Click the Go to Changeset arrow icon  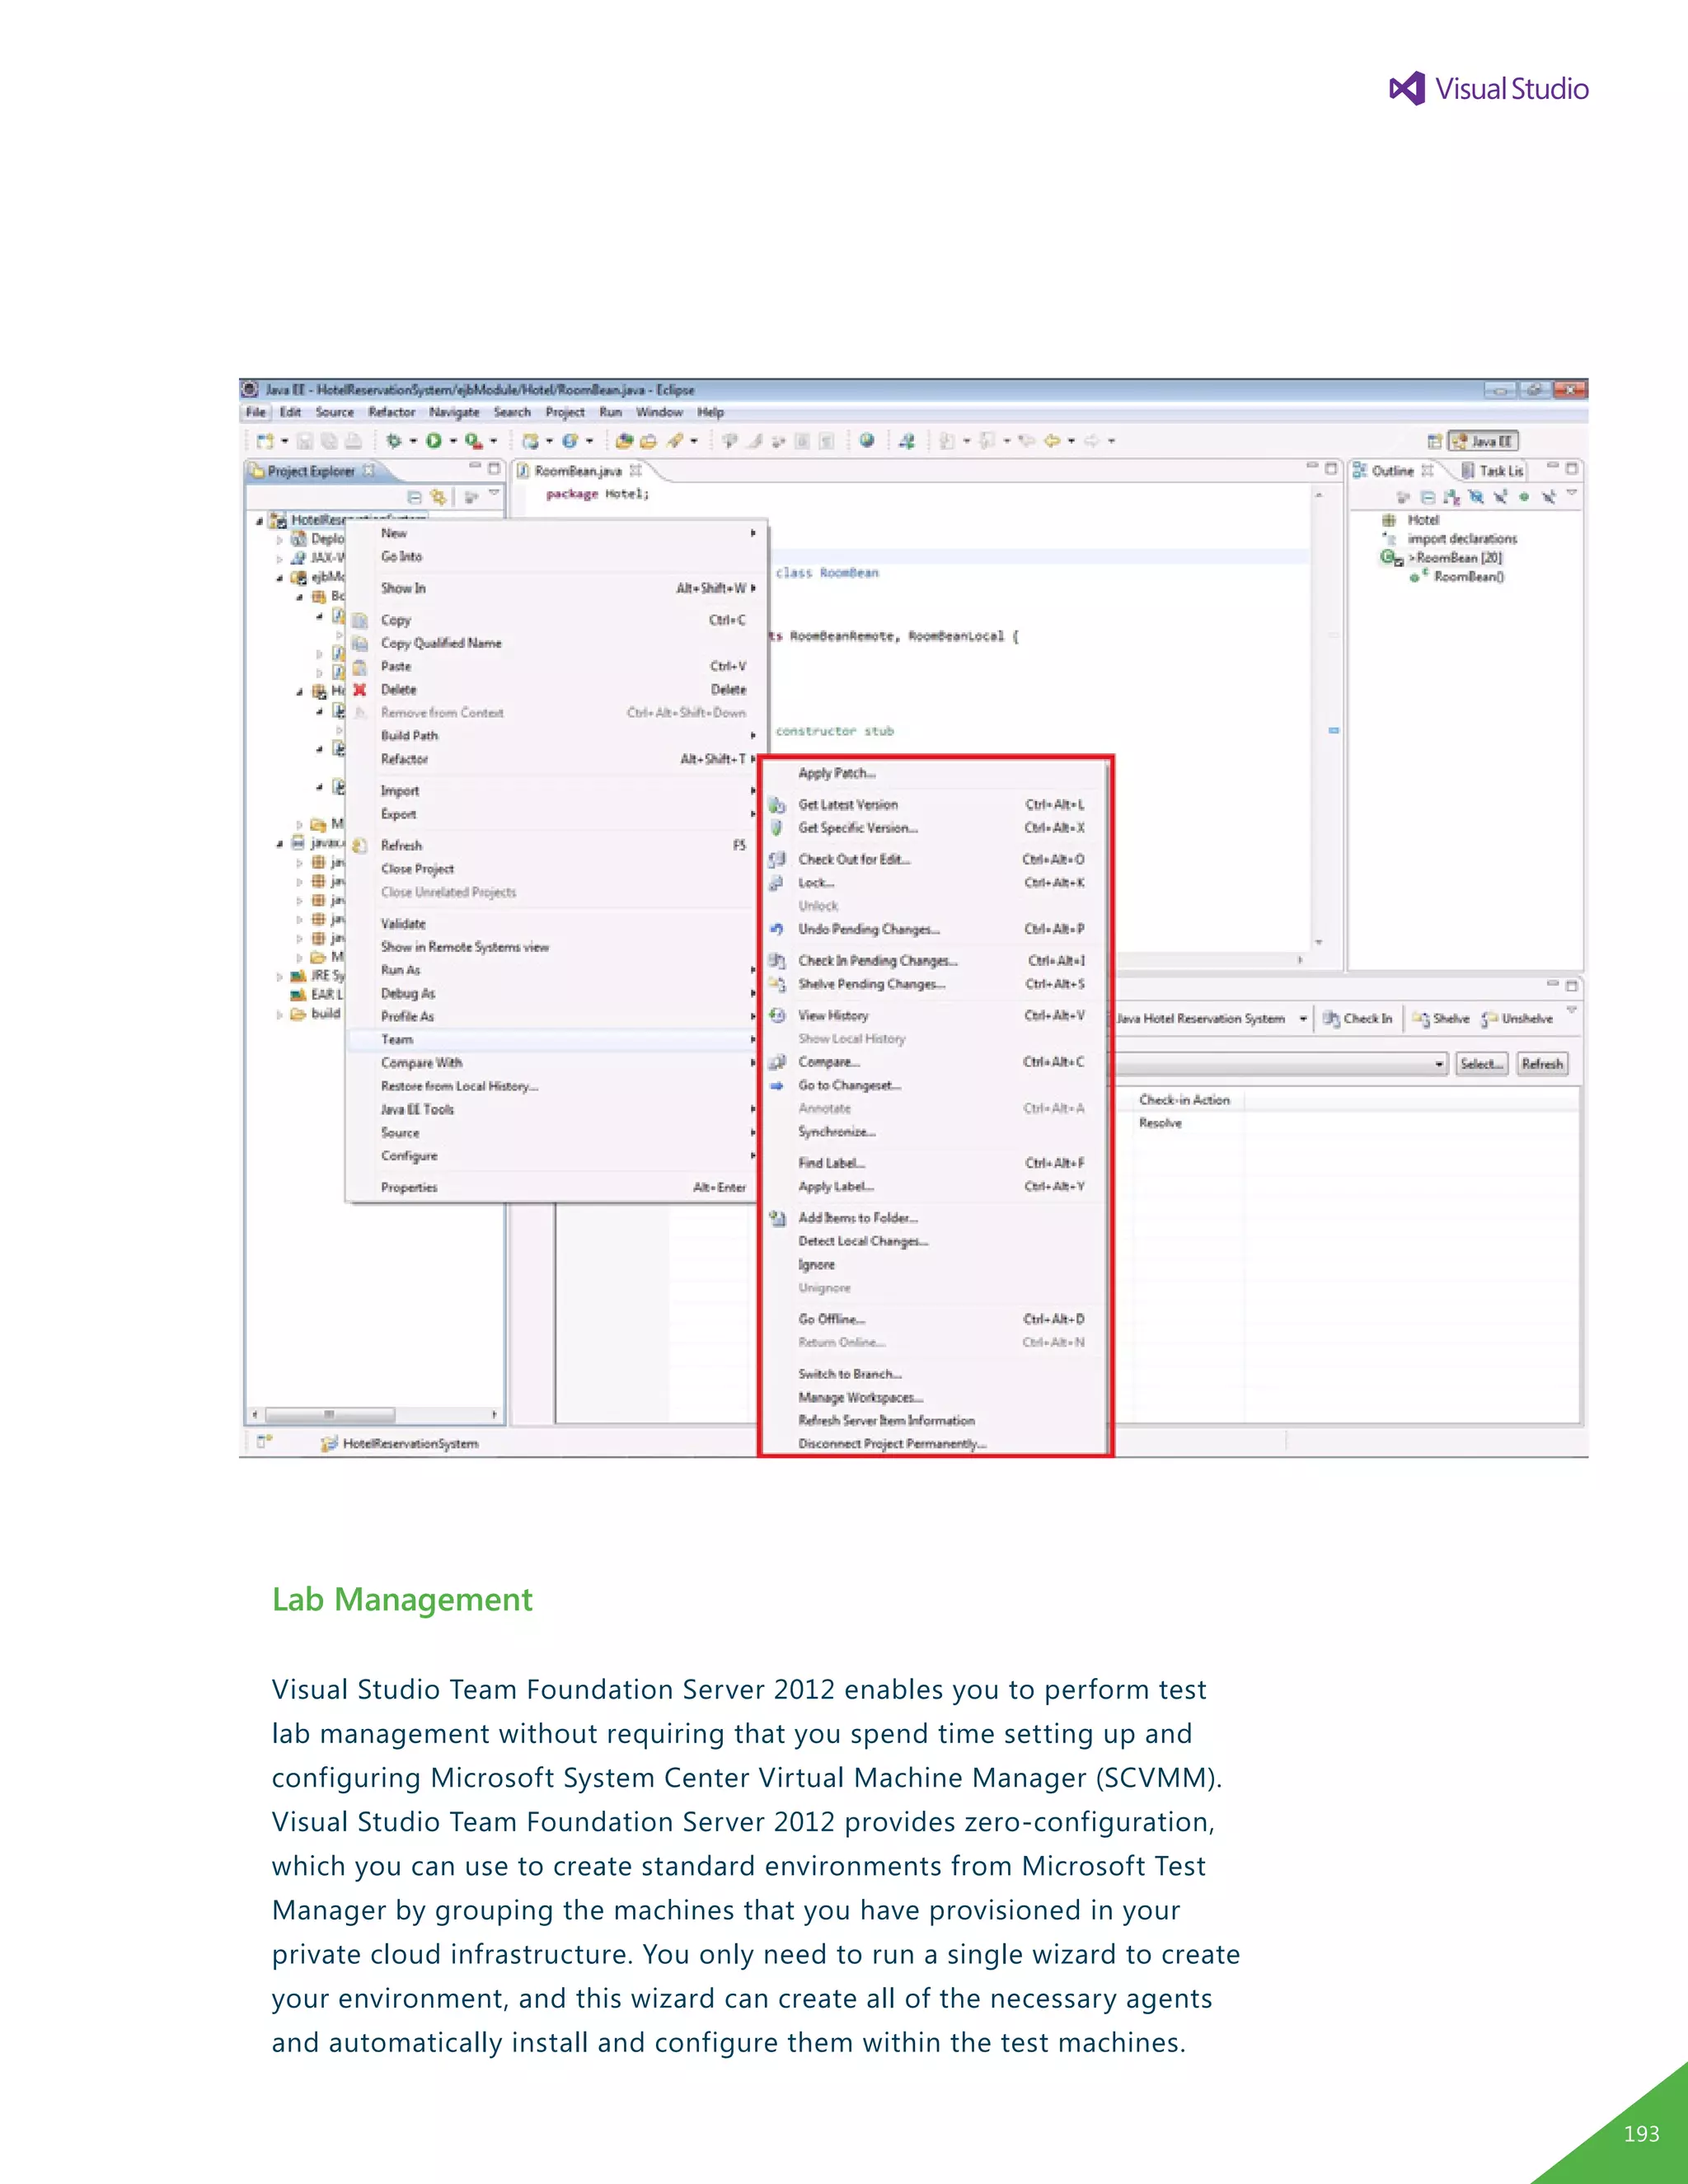point(777,1085)
